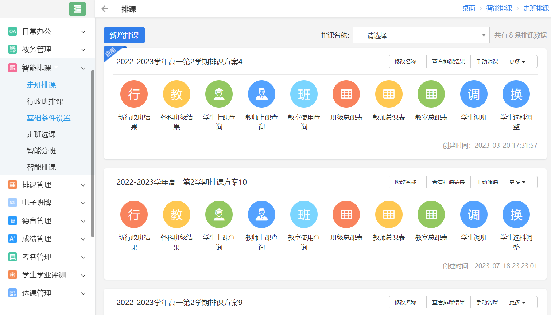Open 教室使用查询 in 方案4
The width and height of the screenshot is (551, 315).
[x=304, y=94]
